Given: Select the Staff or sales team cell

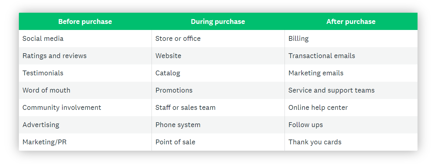Looking at the screenshot, I should pos(185,108).
